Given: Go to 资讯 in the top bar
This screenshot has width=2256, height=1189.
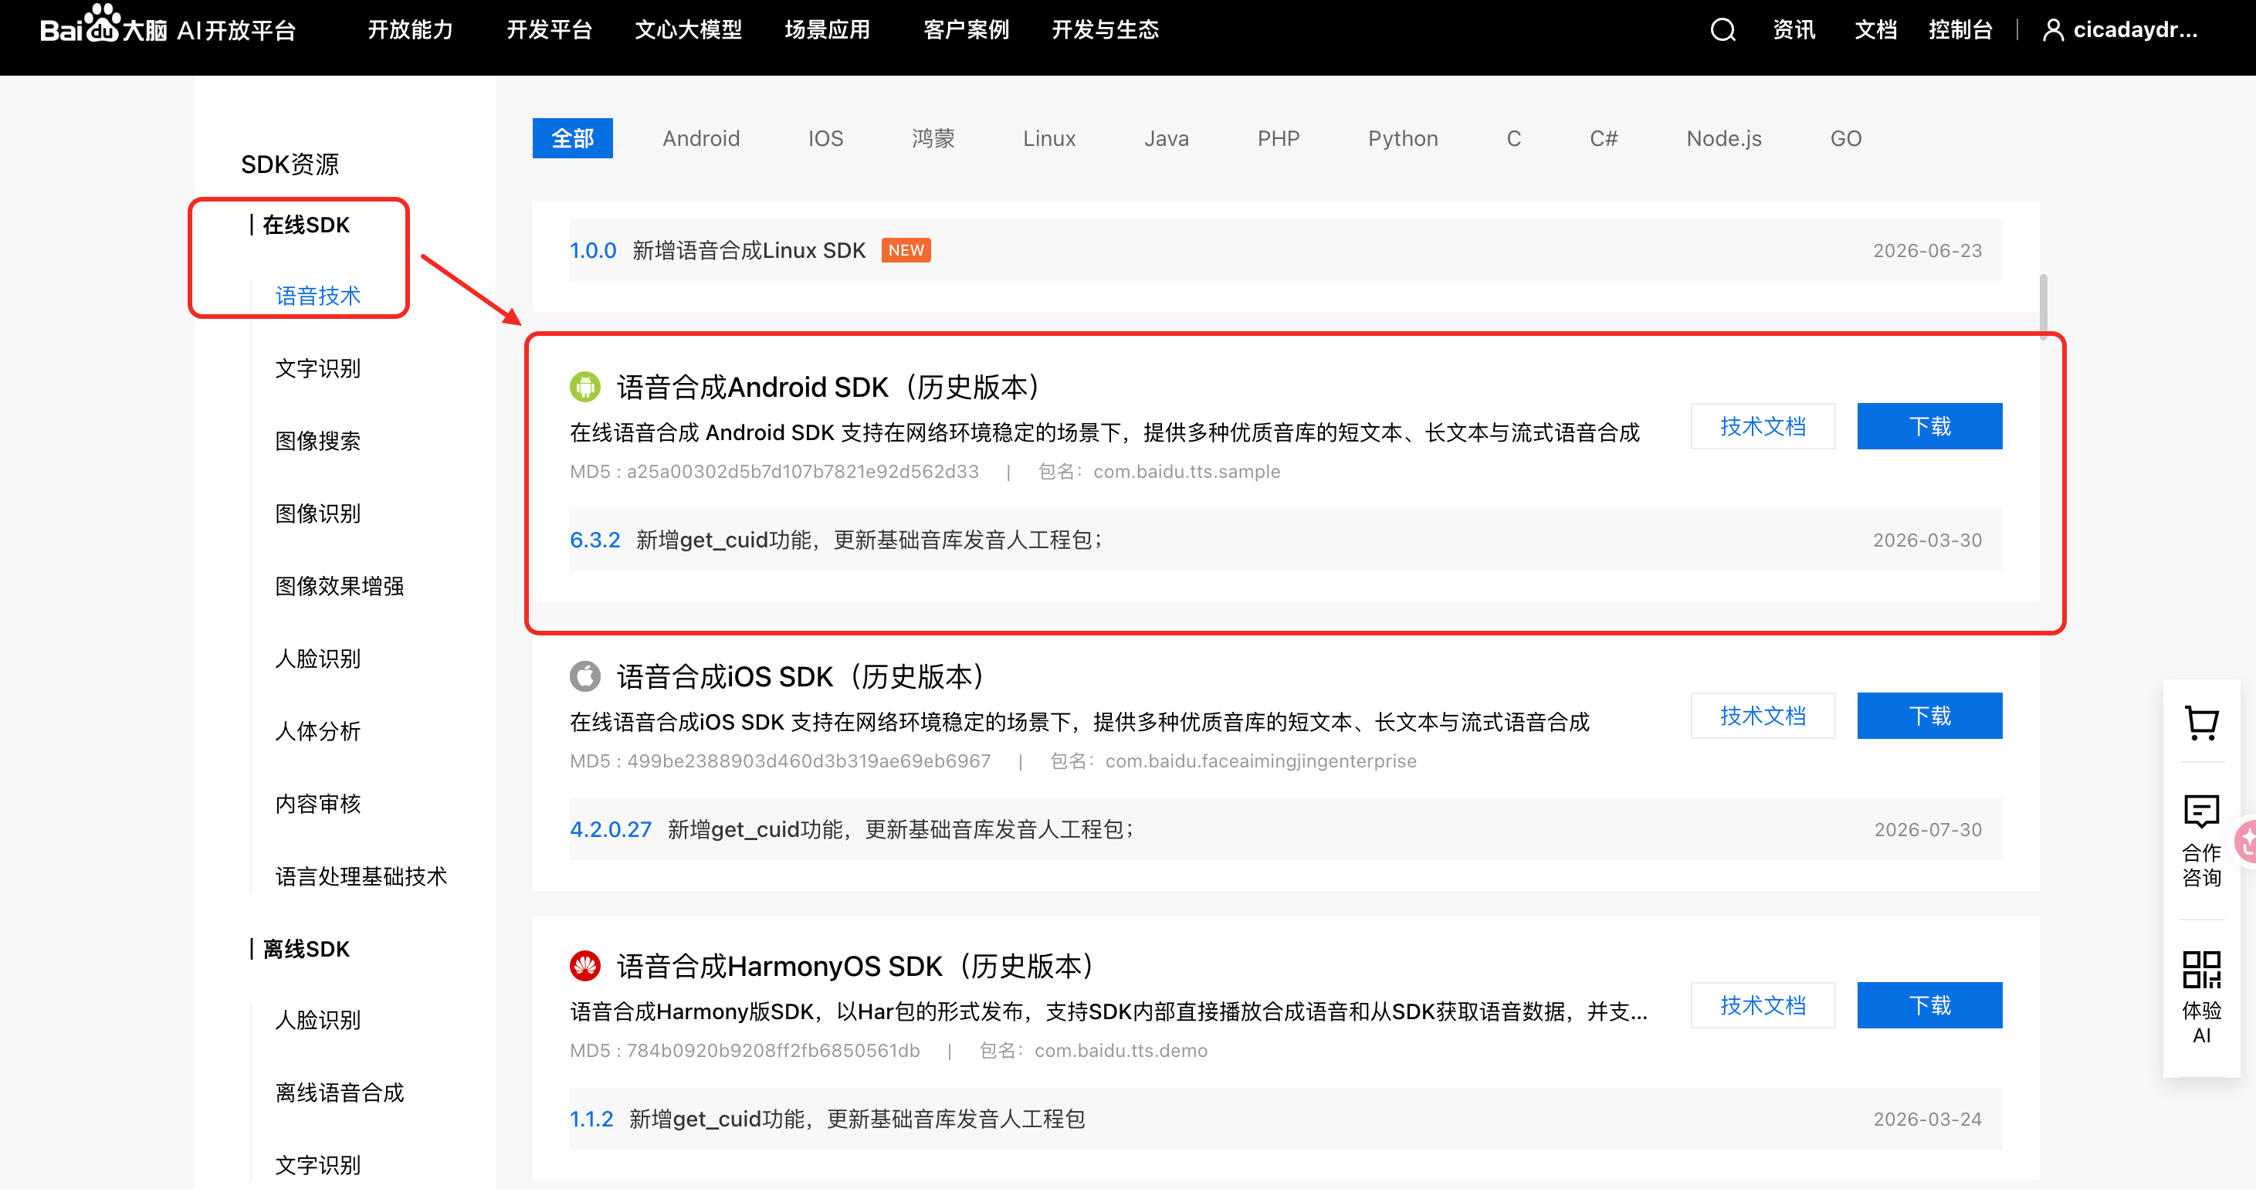Looking at the screenshot, I should click(1794, 30).
